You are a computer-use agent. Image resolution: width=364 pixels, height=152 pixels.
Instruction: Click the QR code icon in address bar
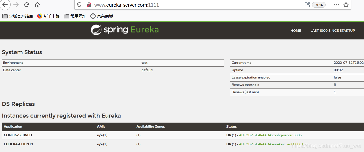coord(307,5)
